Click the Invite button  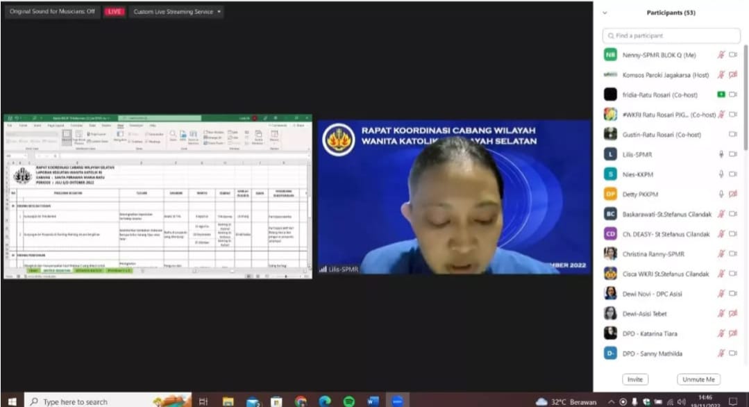634,379
